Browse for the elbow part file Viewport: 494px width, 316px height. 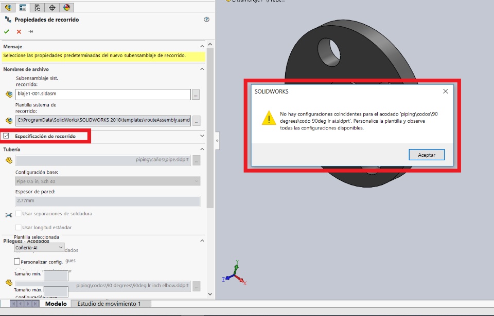click(196, 286)
